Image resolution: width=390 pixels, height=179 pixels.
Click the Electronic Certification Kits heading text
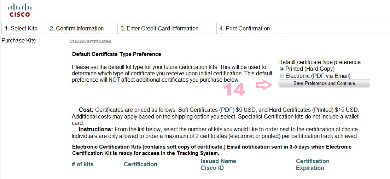point(212,150)
